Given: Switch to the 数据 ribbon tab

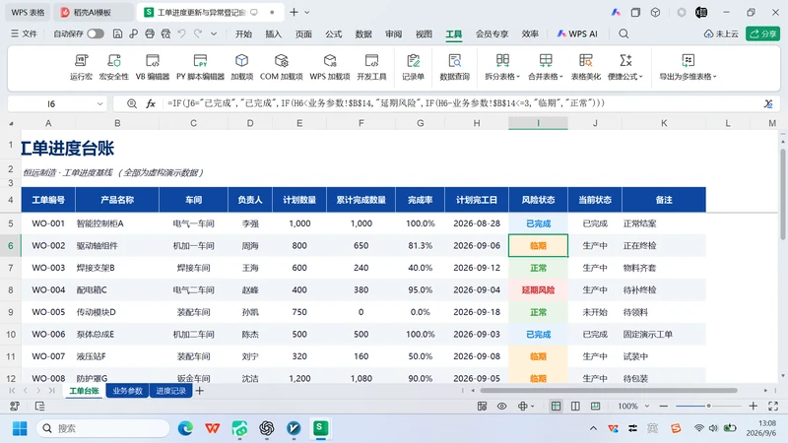Looking at the screenshot, I should tap(363, 33).
